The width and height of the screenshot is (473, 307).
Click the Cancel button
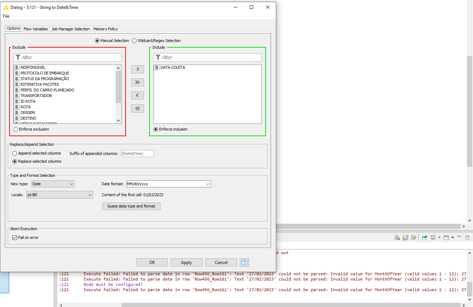pyautogui.click(x=221, y=262)
